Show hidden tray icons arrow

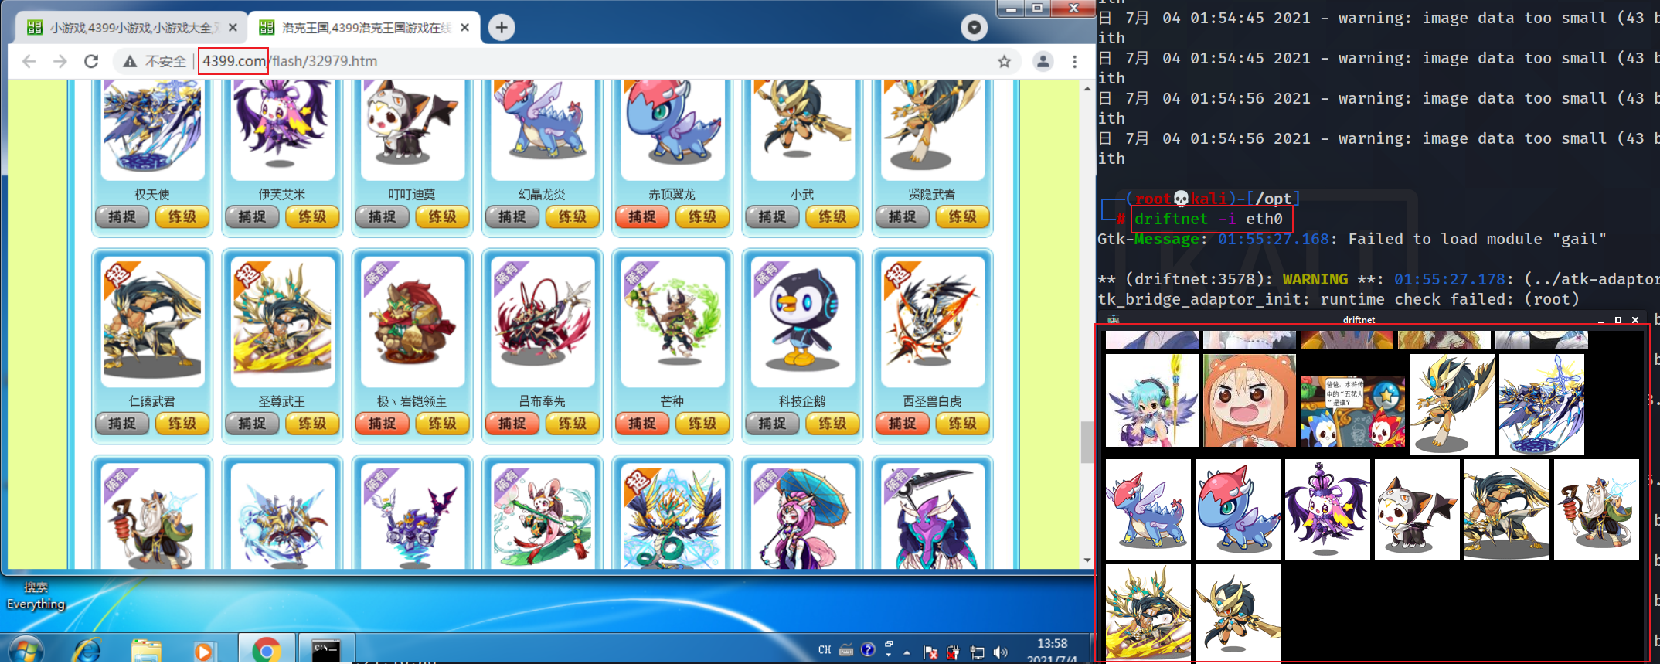(907, 652)
